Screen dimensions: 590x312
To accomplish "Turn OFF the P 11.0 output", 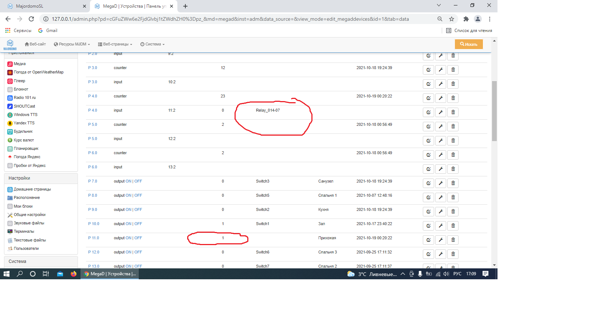I will [138, 238].
